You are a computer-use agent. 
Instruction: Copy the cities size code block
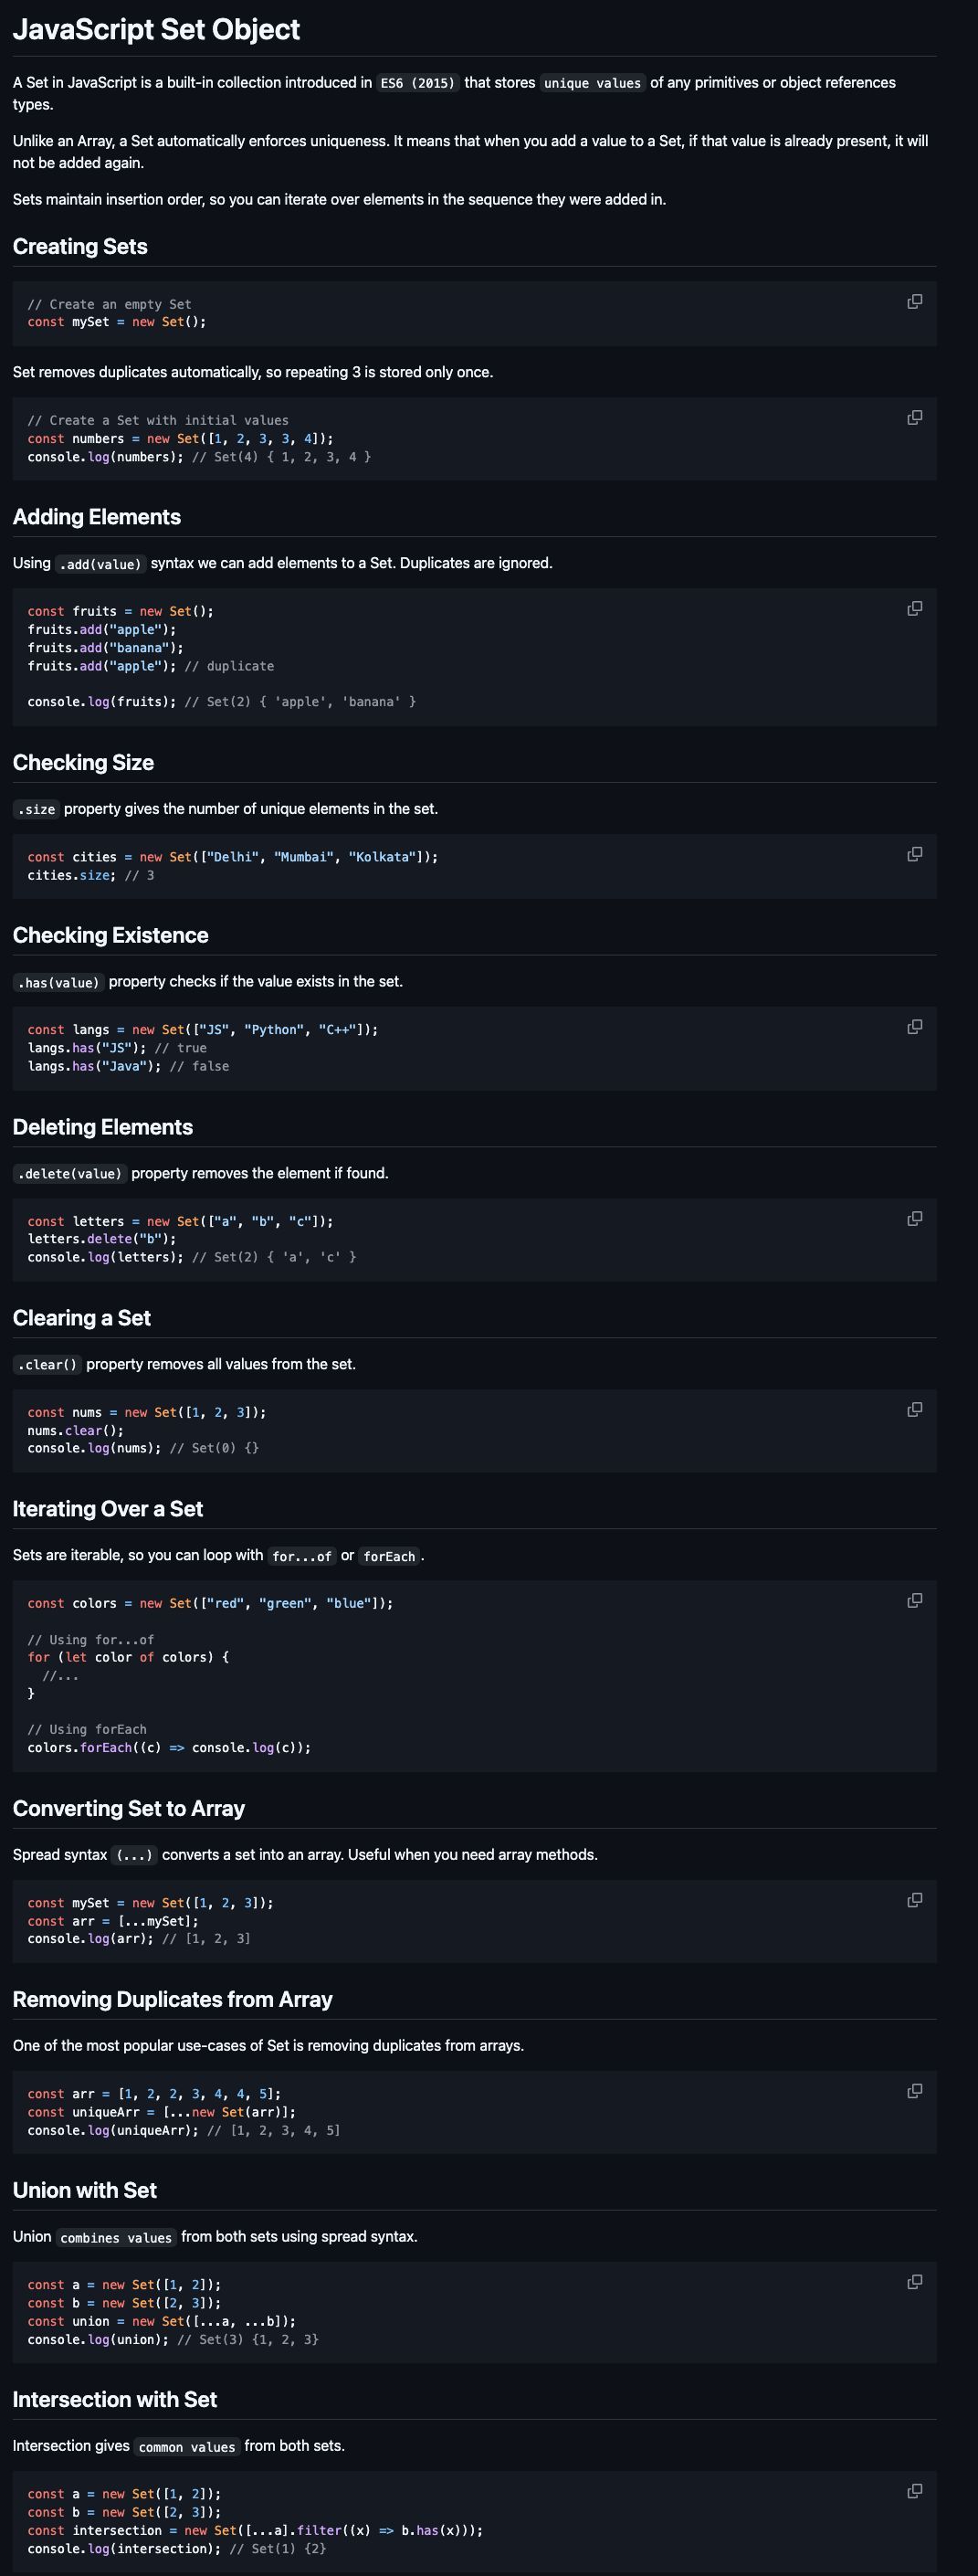tap(914, 855)
